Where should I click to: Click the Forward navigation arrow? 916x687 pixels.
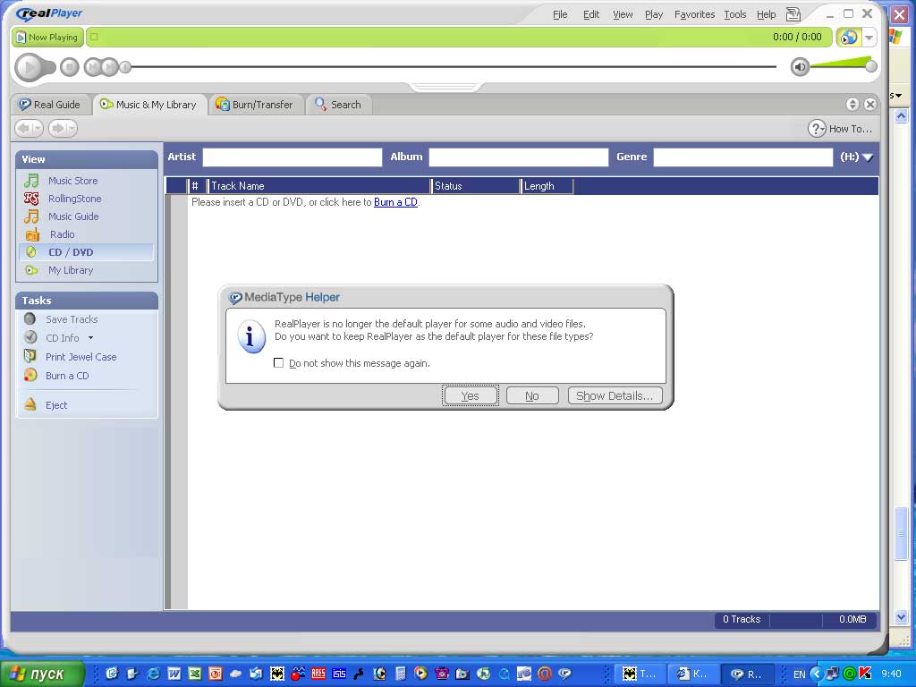click(x=58, y=128)
